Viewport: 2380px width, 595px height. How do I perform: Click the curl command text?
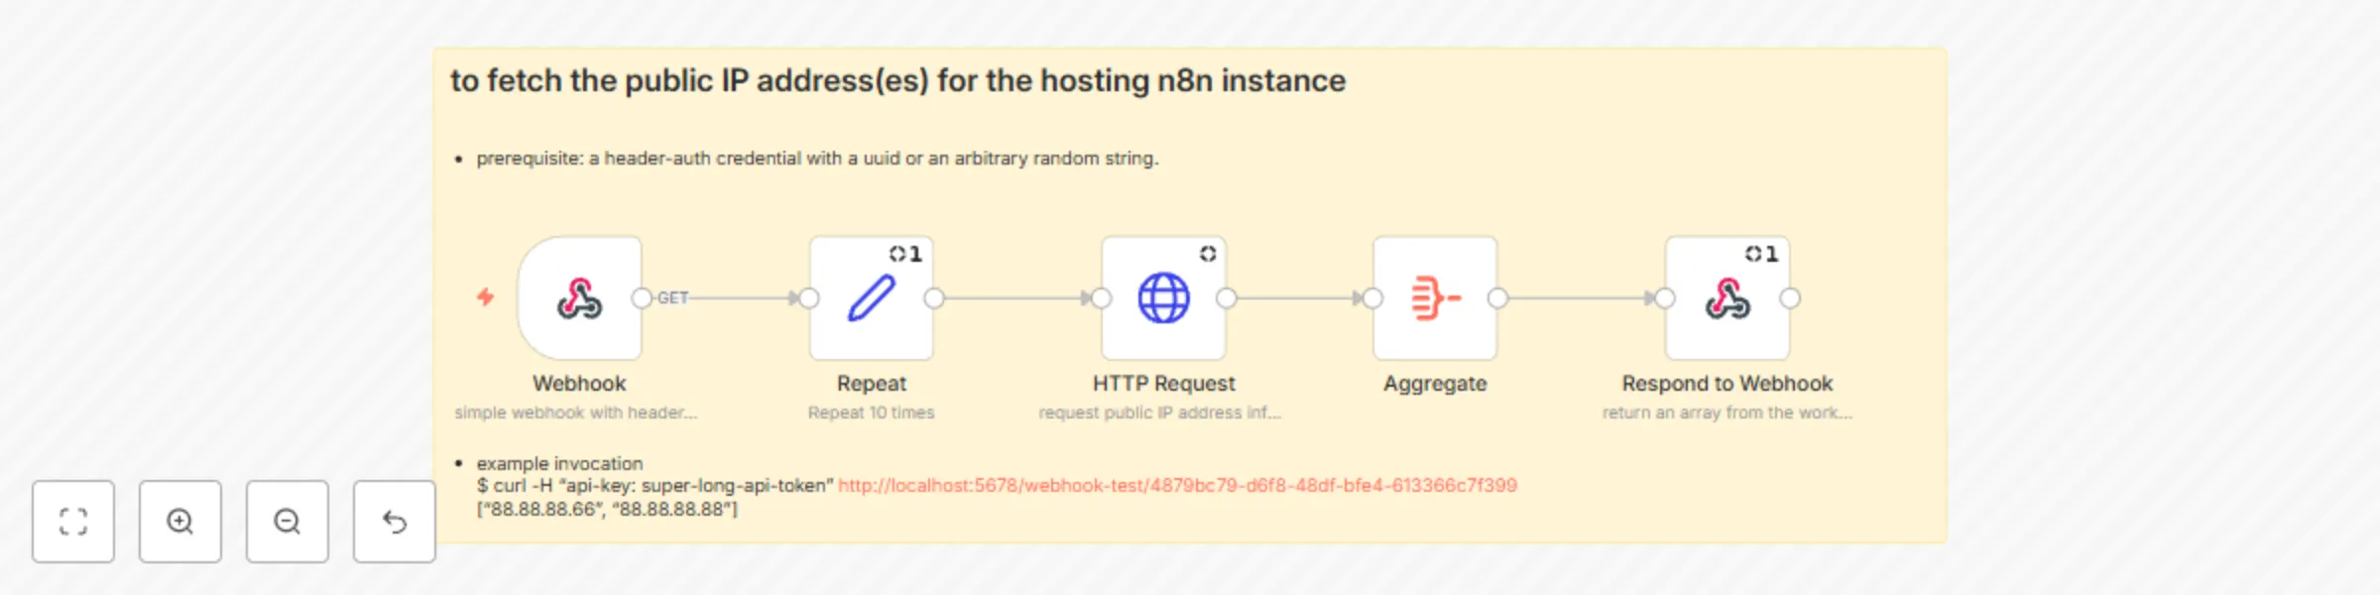point(654,485)
